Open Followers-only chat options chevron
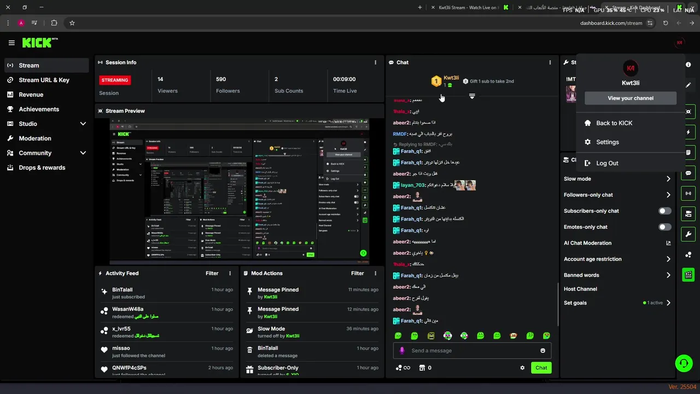 coord(668,195)
